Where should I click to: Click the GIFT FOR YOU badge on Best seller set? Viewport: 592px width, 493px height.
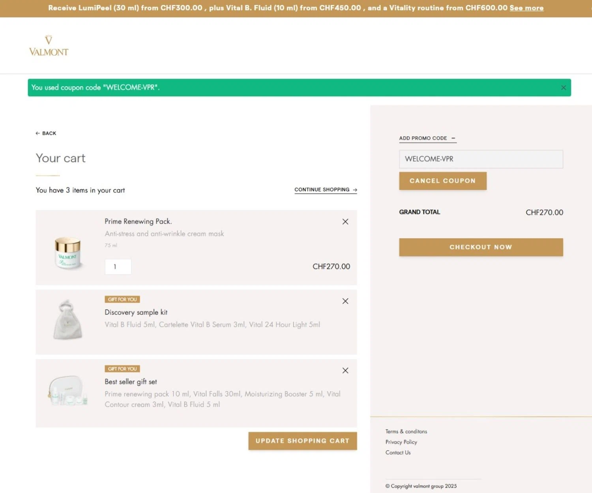pyautogui.click(x=122, y=369)
